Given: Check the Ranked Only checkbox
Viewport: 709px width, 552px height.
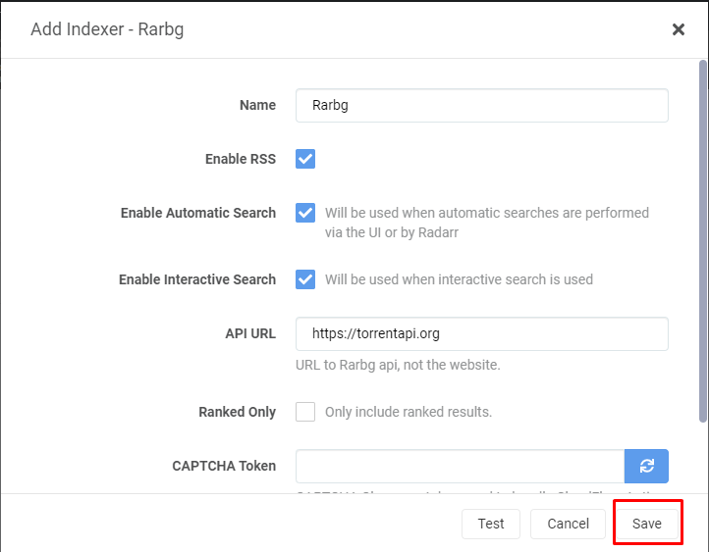Looking at the screenshot, I should (x=305, y=412).
